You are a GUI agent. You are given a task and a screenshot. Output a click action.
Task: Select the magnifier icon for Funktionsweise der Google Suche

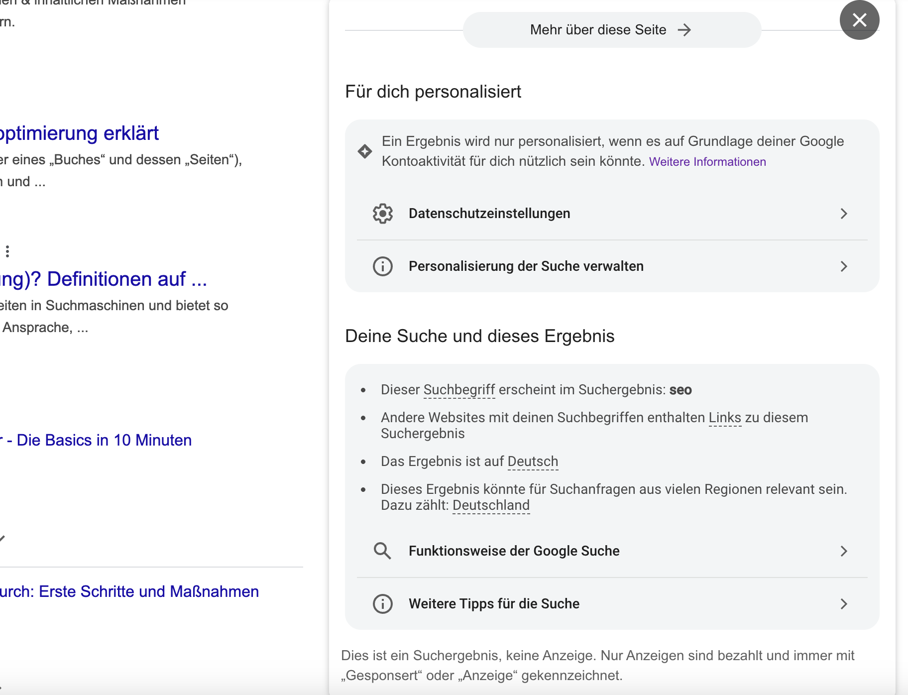(382, 551)
